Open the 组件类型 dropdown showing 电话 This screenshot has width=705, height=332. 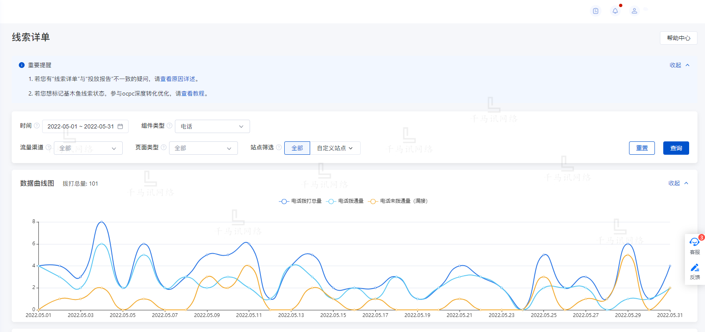tap(212, 126)
